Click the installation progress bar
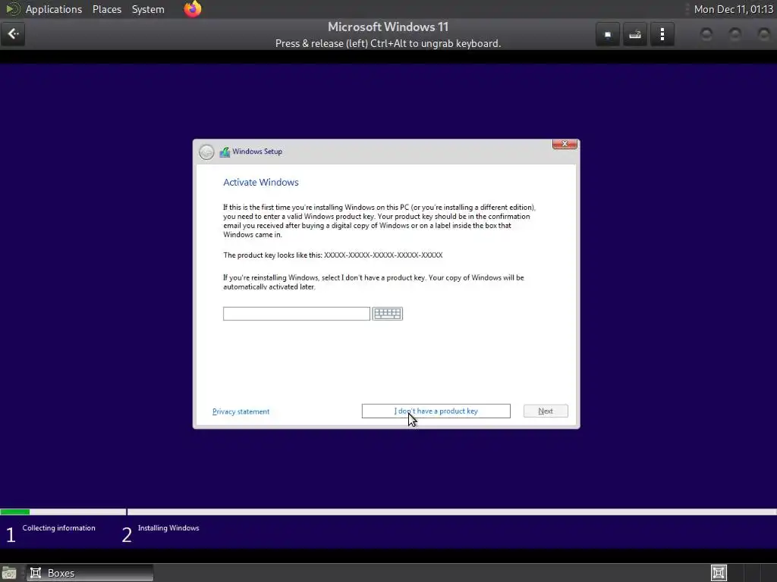The width and height of the screenshot is (777, 582). (388, 512)
